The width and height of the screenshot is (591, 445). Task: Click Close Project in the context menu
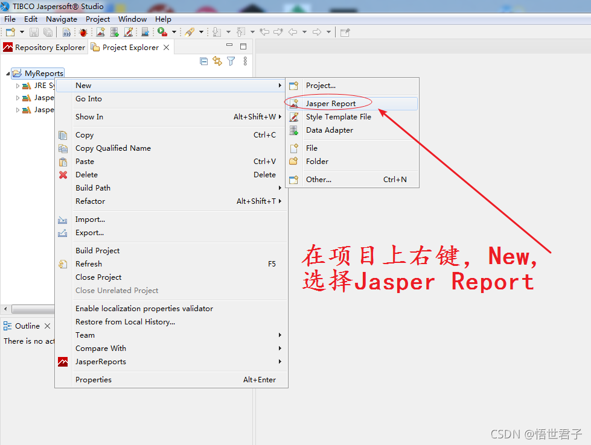pyautogui.click(x=171, y=277)
